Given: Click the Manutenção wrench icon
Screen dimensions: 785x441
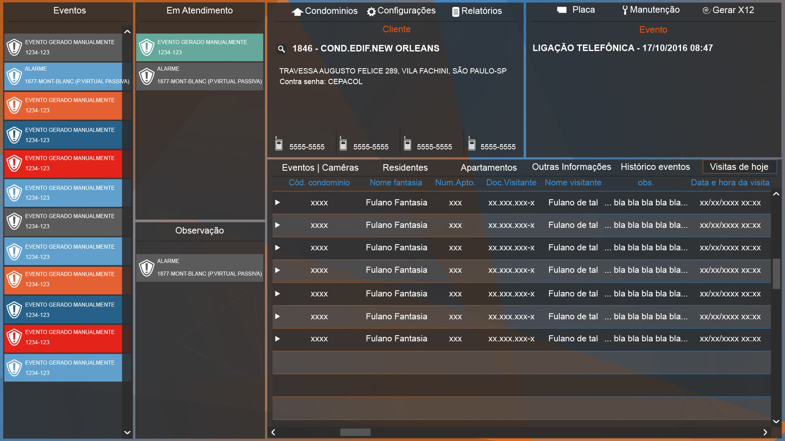Looking at the screenshot, I should 625,10.
